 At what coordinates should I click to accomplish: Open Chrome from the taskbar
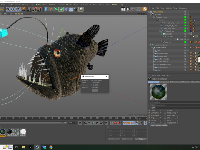(x=51, y=147)
